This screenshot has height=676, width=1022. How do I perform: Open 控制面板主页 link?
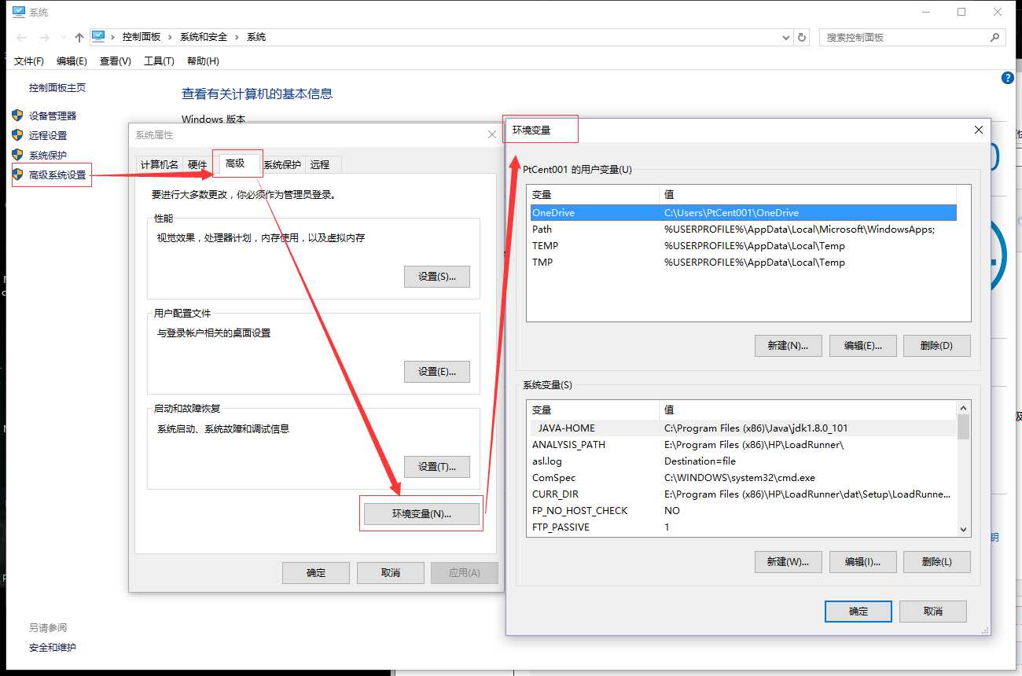(57, 88)
